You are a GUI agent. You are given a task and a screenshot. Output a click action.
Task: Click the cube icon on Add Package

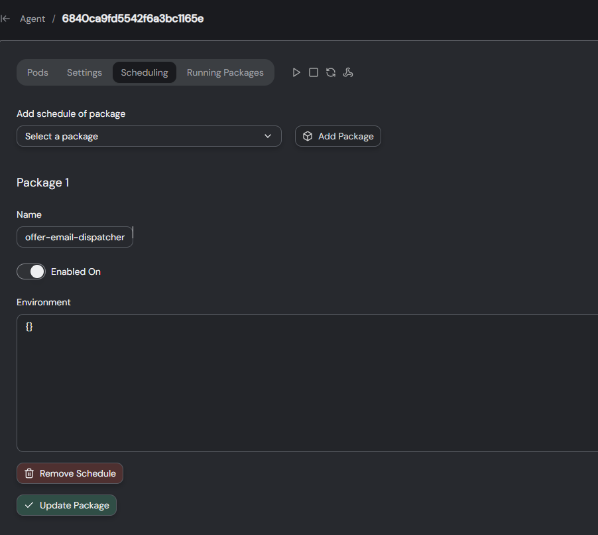(308, 136)
